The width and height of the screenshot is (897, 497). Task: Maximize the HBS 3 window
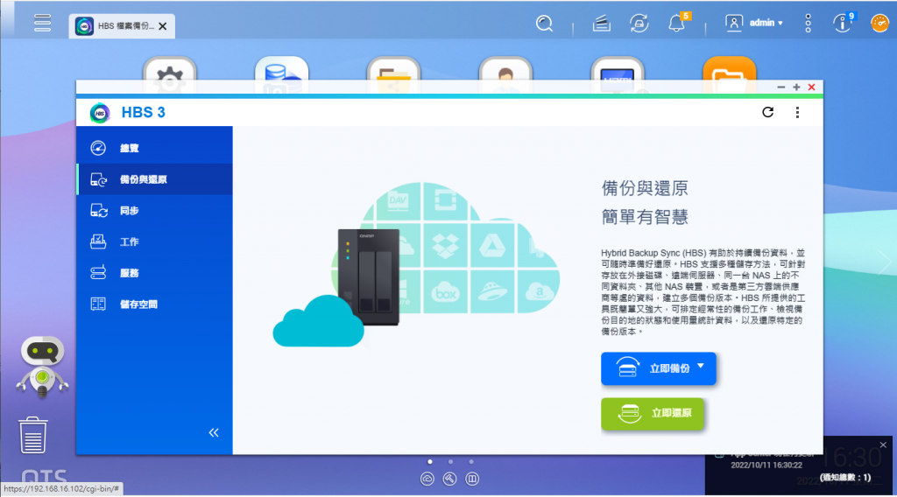tap(796, 87)
